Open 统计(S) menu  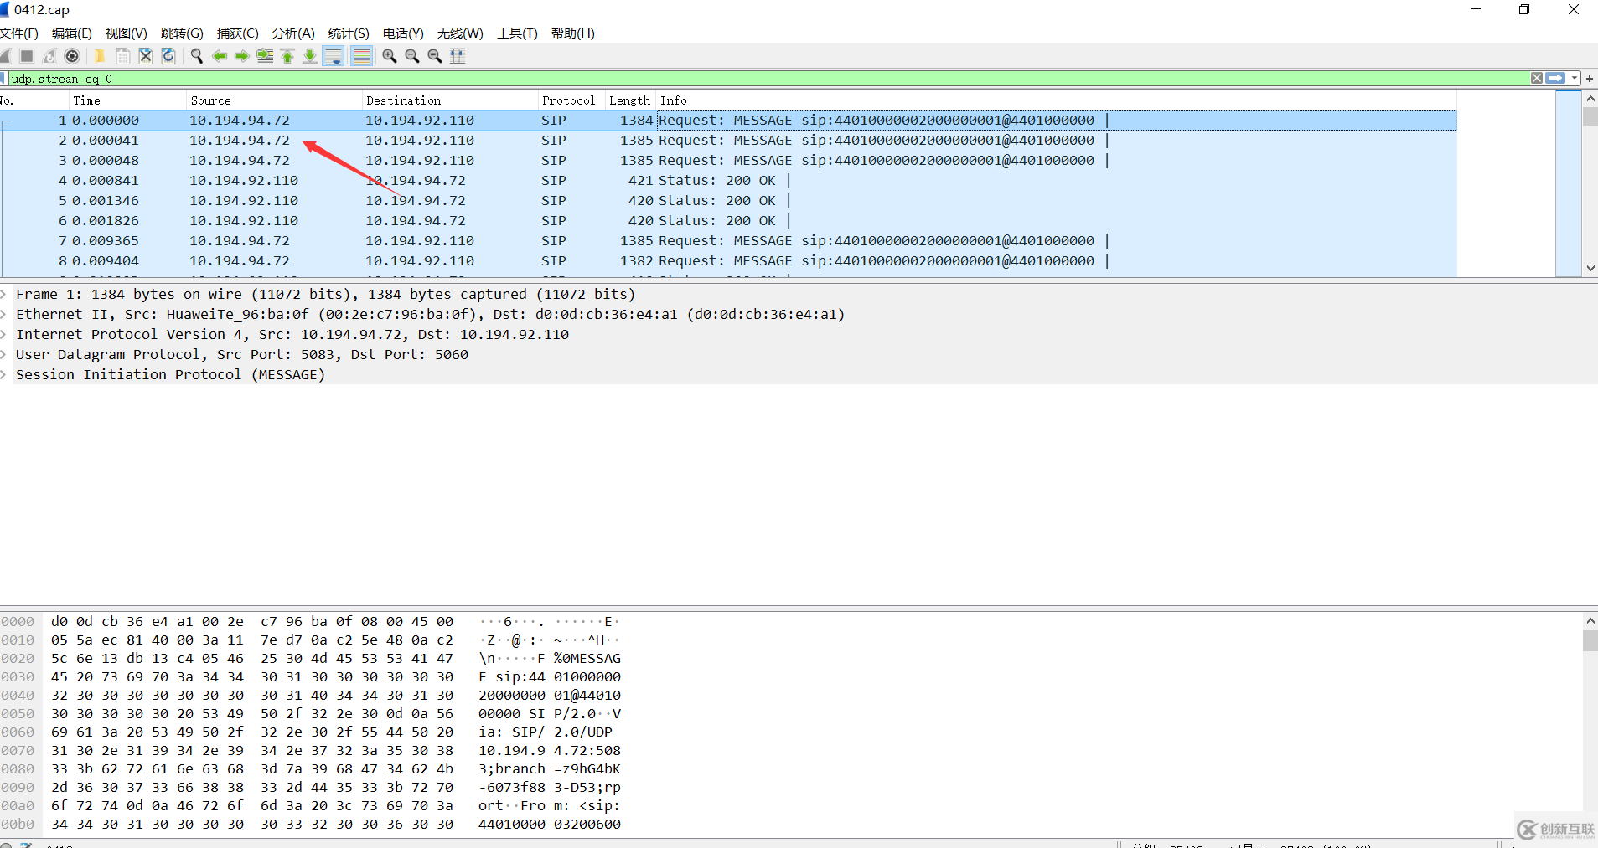349,33
